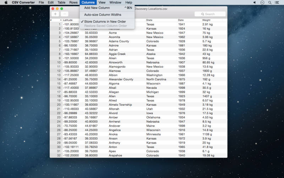
Task: Open the Edit menu
Action: coord(51,2)
